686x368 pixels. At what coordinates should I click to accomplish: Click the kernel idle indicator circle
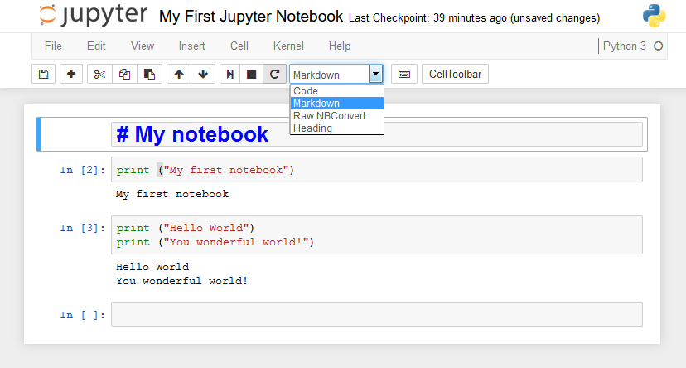coord(658,46)
